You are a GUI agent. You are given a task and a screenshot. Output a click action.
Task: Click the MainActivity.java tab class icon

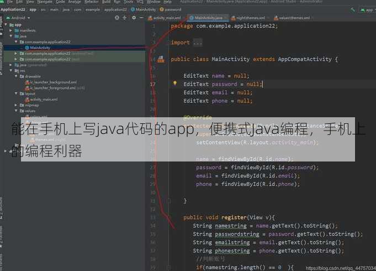pyautogui.click(x=192, y=18)
